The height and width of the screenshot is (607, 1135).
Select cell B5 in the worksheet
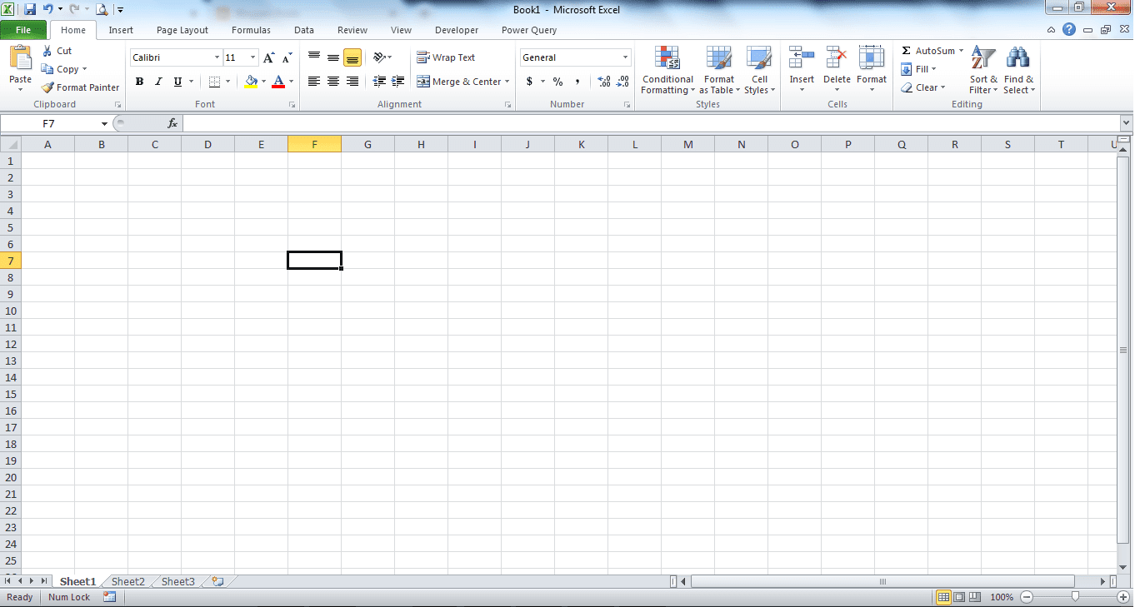[101, 227]
